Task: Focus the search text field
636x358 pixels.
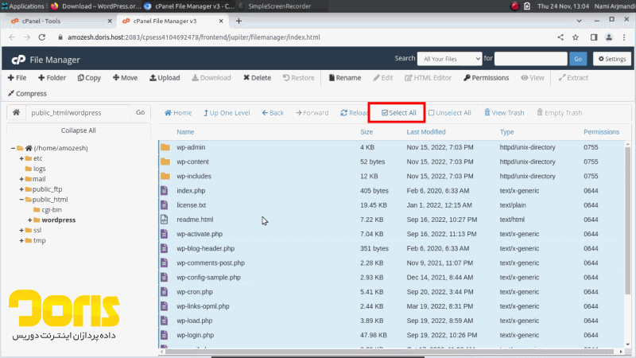Action: pos(530,59)
